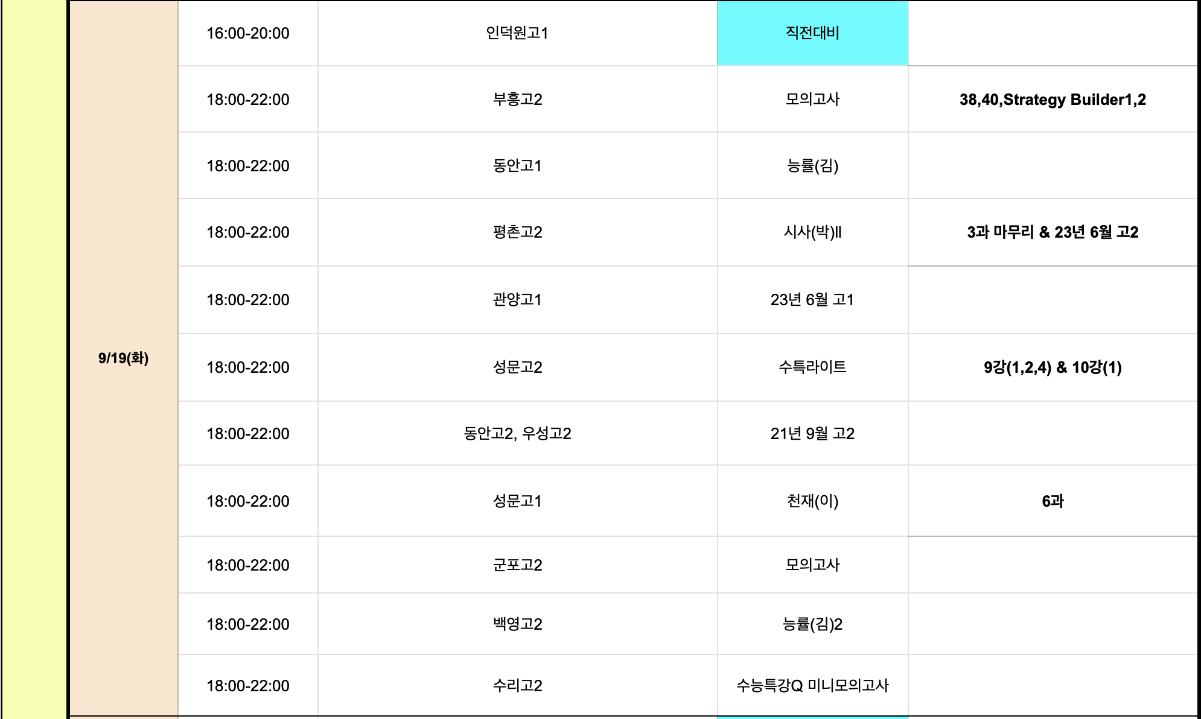Click the cyan 직전대비 cell
1201x719 pixels.
coord(812,33)
